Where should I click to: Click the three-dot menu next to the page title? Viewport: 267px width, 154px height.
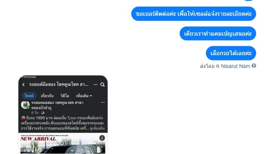click(96, 85)
